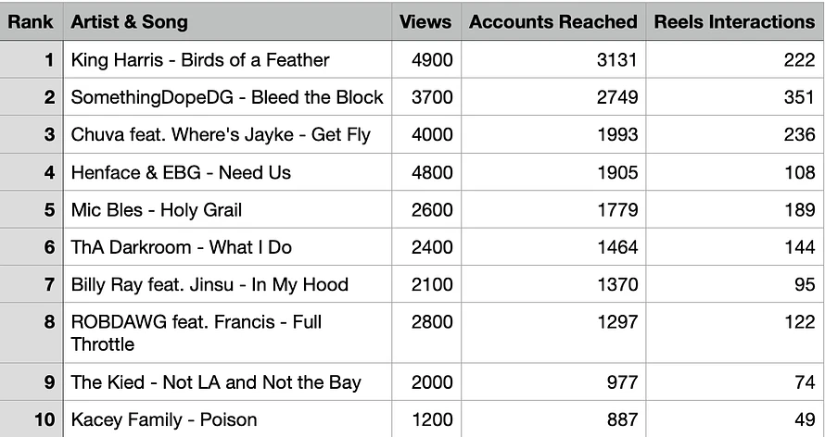
Task: Select reels interactions value 351
Action: [x=735, y=97]
